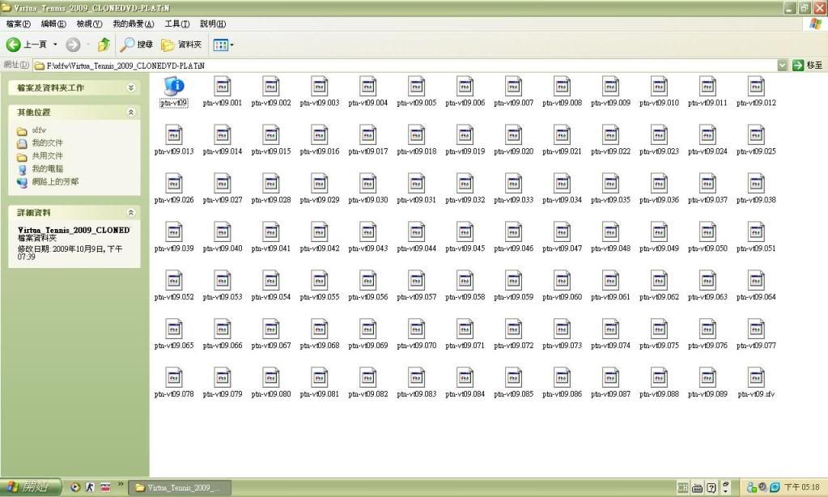Click the 移至 Go button

(x=808, y=66)
